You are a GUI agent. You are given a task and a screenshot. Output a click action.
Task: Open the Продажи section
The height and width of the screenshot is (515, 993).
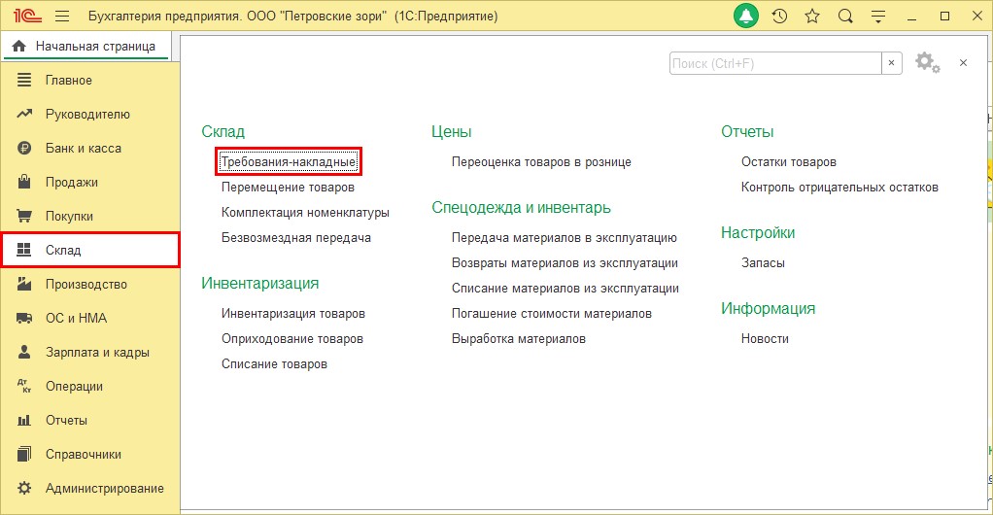(x=72, y=183)
